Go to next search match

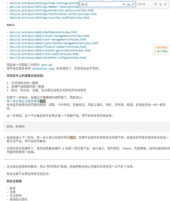[160, 4]
